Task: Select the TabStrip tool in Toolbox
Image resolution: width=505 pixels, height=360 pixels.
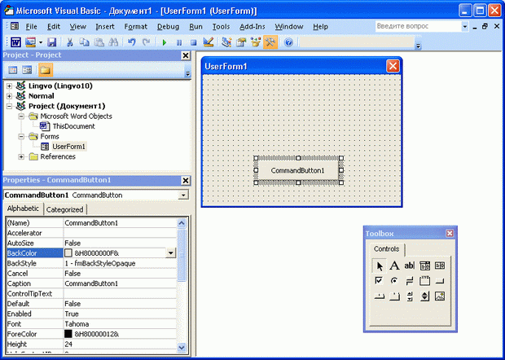Action: pyautogui.click(x=379, y=296)
